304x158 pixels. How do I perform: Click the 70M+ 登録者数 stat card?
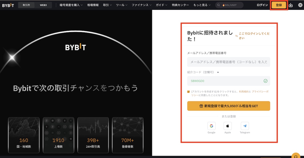[128, 135]
